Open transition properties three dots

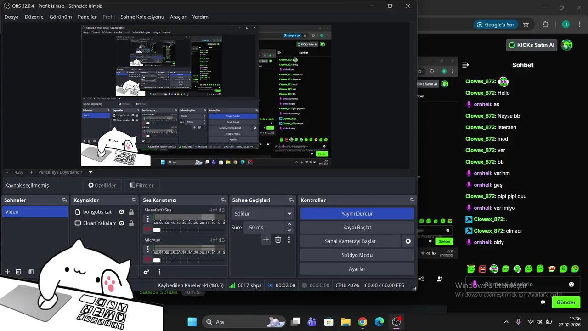(x=289, y=240)
